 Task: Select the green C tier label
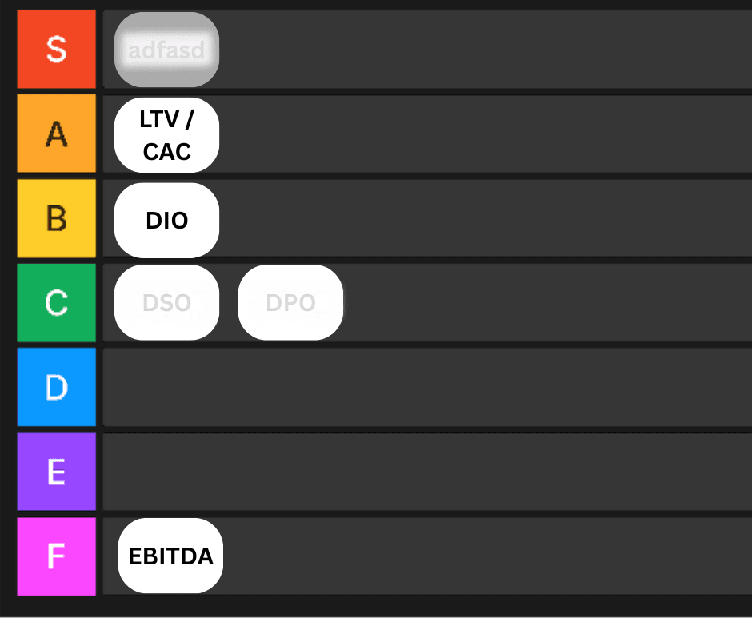click(x=57, y=304)
